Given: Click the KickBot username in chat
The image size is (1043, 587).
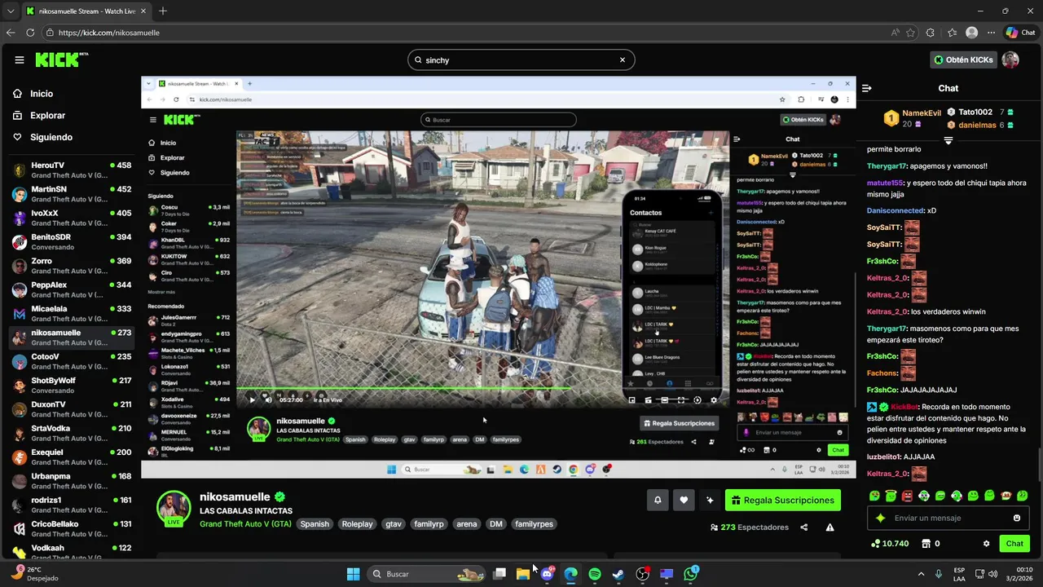Looking at the screenshot, I should (904, 406).
